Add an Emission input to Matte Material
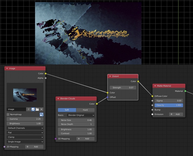 click(x=176, y=114)
